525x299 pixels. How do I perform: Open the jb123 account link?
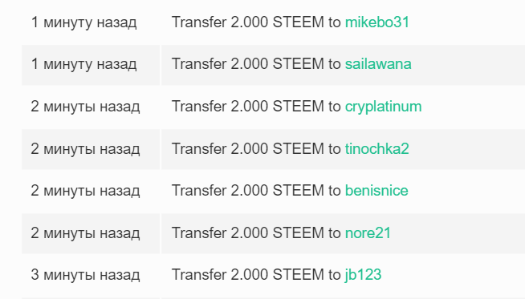point(364,275)
